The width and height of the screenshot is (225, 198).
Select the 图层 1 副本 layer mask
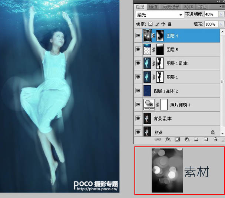[160, 63]
